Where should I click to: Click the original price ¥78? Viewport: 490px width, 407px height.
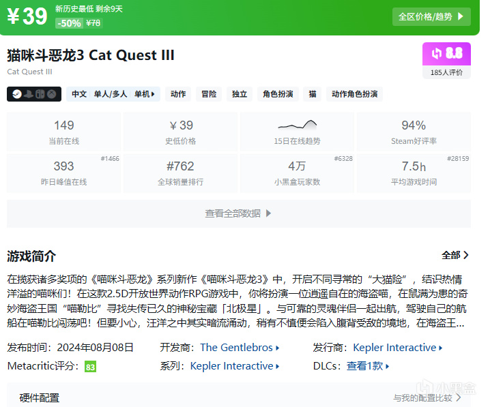(x=93, y=23)
